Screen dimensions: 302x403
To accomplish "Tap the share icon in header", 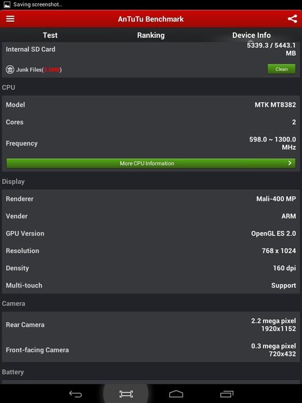I will coord(292,19).
